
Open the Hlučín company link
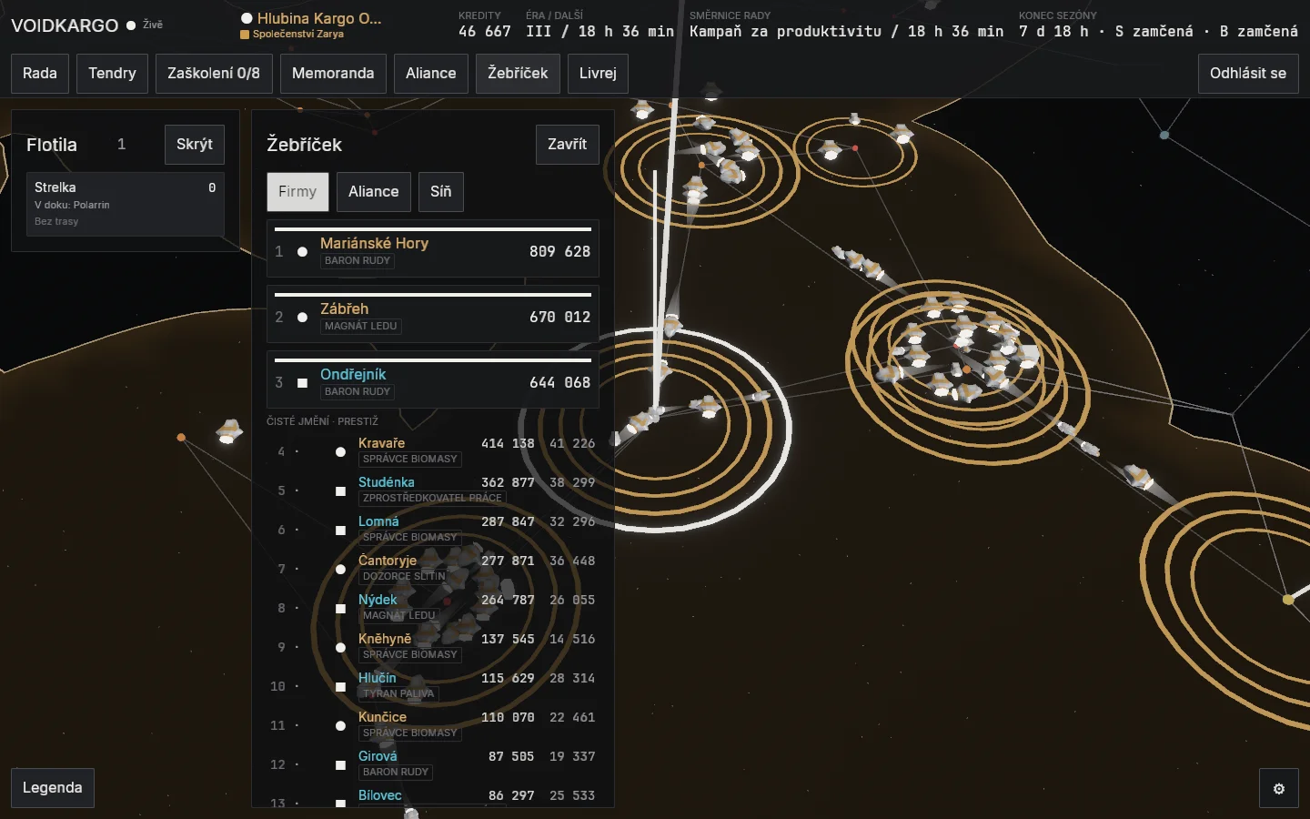378,678
